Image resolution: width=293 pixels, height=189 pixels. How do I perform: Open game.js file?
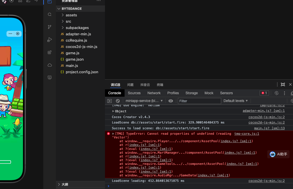(x=80, y=53)
